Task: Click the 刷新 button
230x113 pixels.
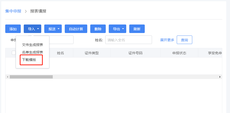Action: click(x=137, y=29)
